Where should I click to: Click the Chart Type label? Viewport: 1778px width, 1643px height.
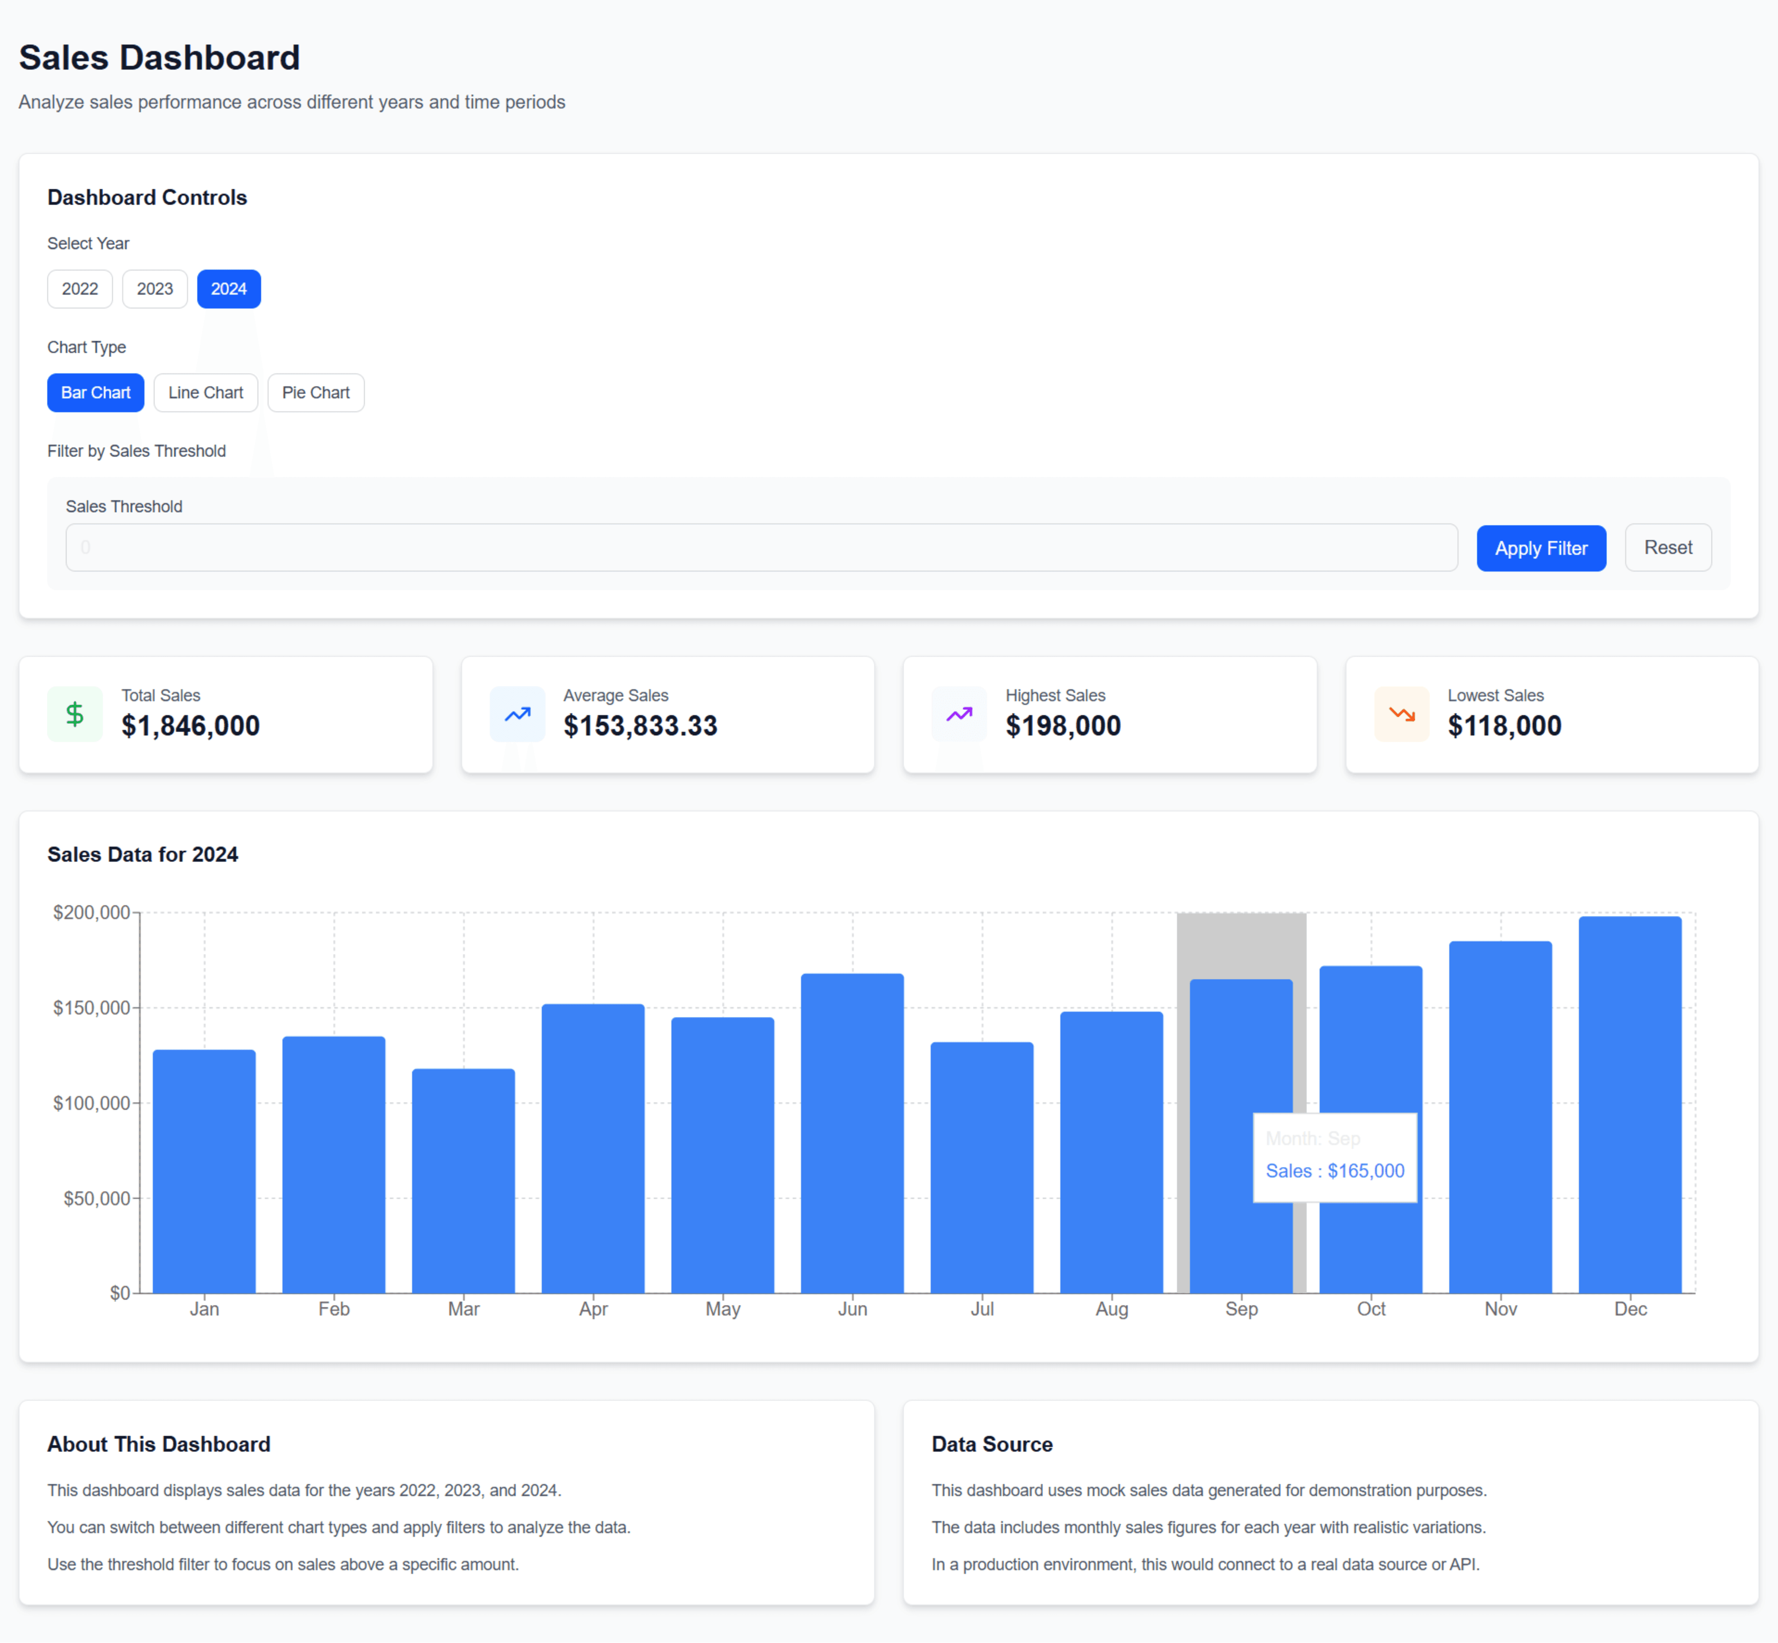pyautogui.click(x=86, y=348)
